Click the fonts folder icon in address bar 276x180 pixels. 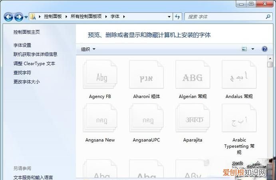(33, 16)
